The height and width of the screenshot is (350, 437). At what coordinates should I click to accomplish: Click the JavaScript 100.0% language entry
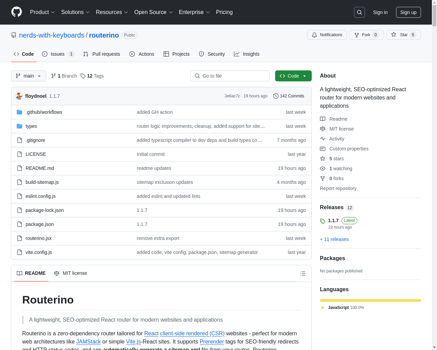(x=343, y=308)
